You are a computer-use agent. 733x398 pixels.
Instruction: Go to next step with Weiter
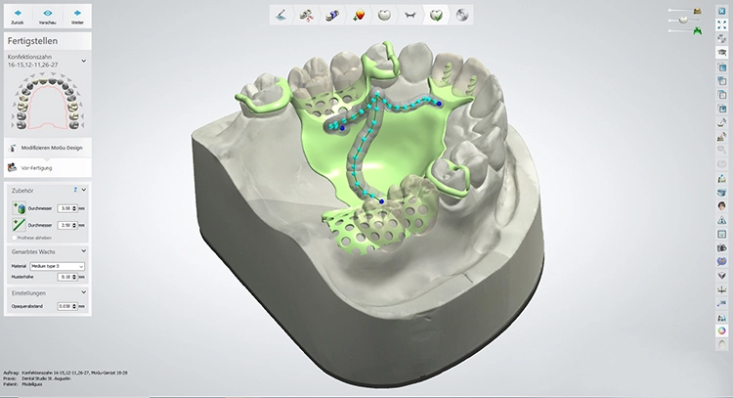76,16
